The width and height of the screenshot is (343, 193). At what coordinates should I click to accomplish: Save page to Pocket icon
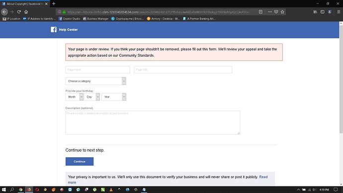click(x=276, y=12)
